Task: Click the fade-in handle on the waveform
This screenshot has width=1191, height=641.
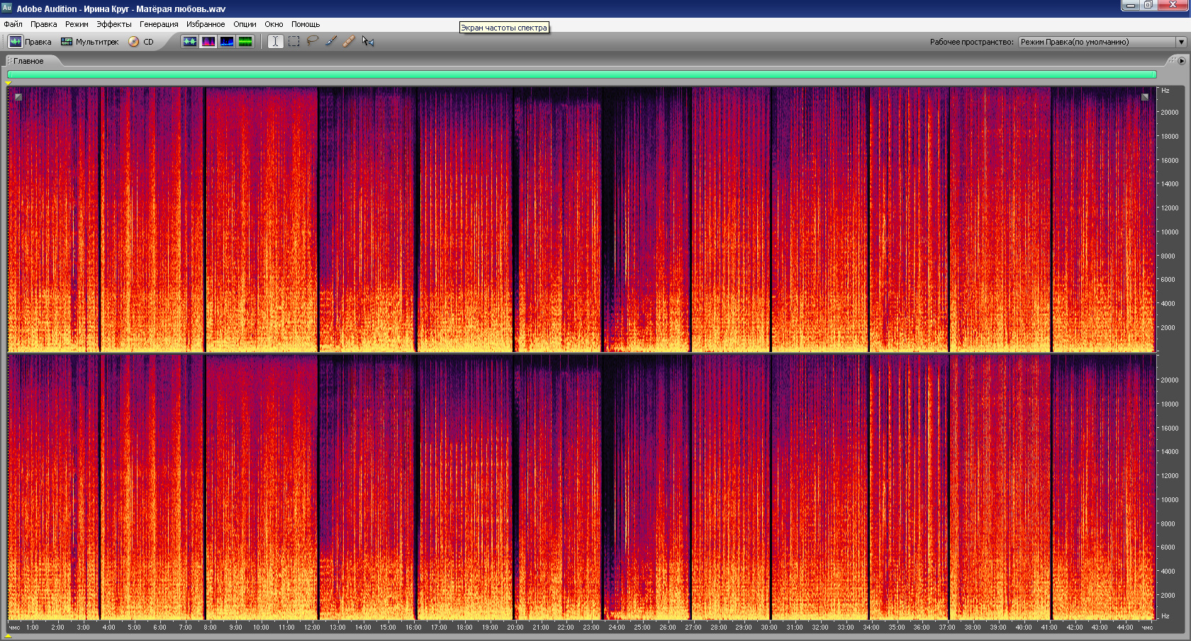Action: point(18,97)
